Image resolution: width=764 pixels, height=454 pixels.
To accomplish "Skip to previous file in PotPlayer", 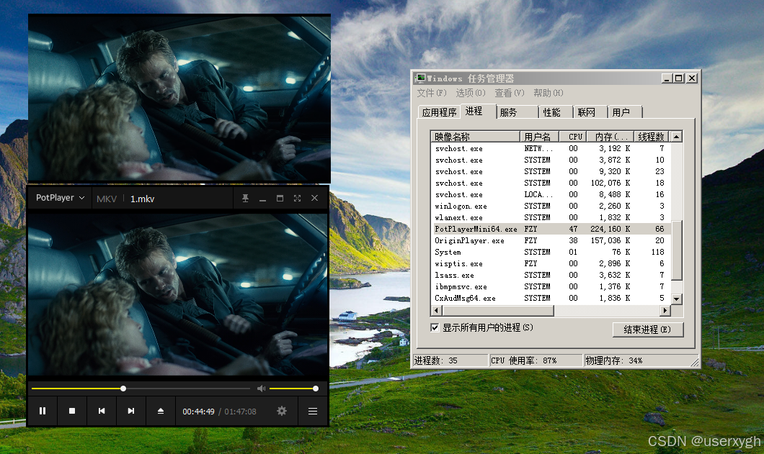I will click(102, 411).
